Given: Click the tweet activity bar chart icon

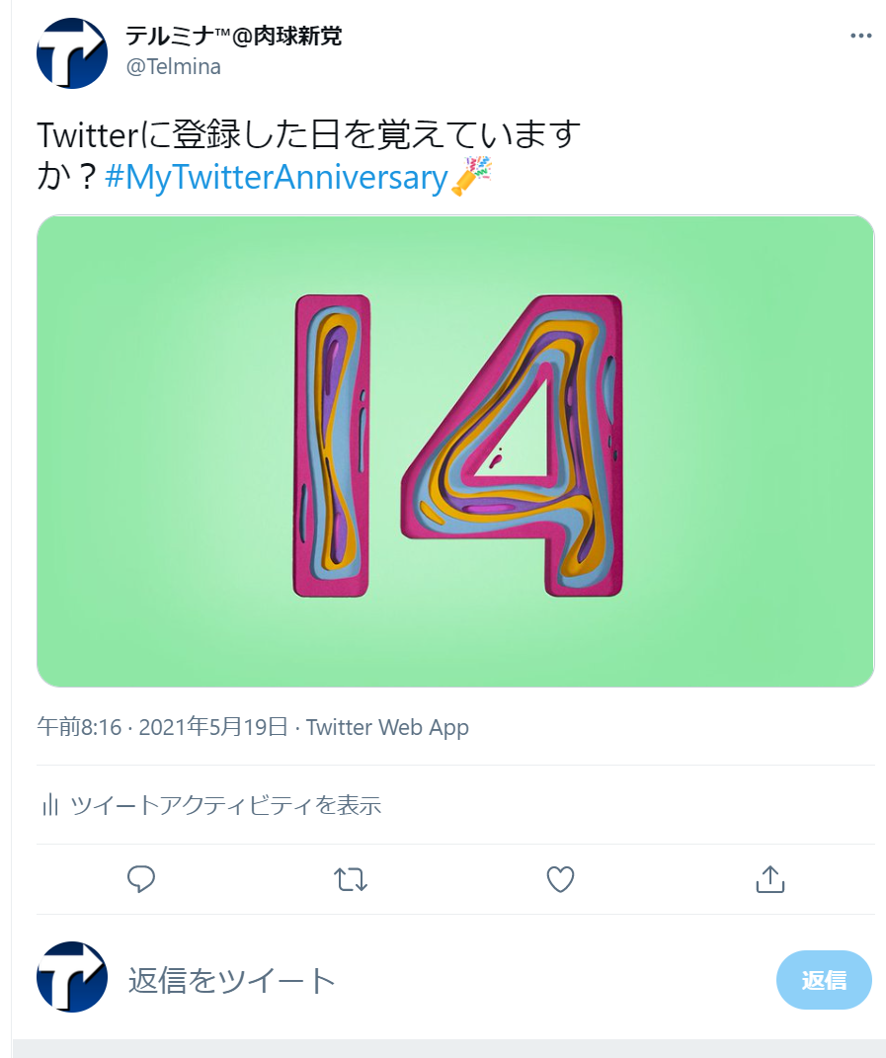Looking at the screenshot, I should point(48,805).
